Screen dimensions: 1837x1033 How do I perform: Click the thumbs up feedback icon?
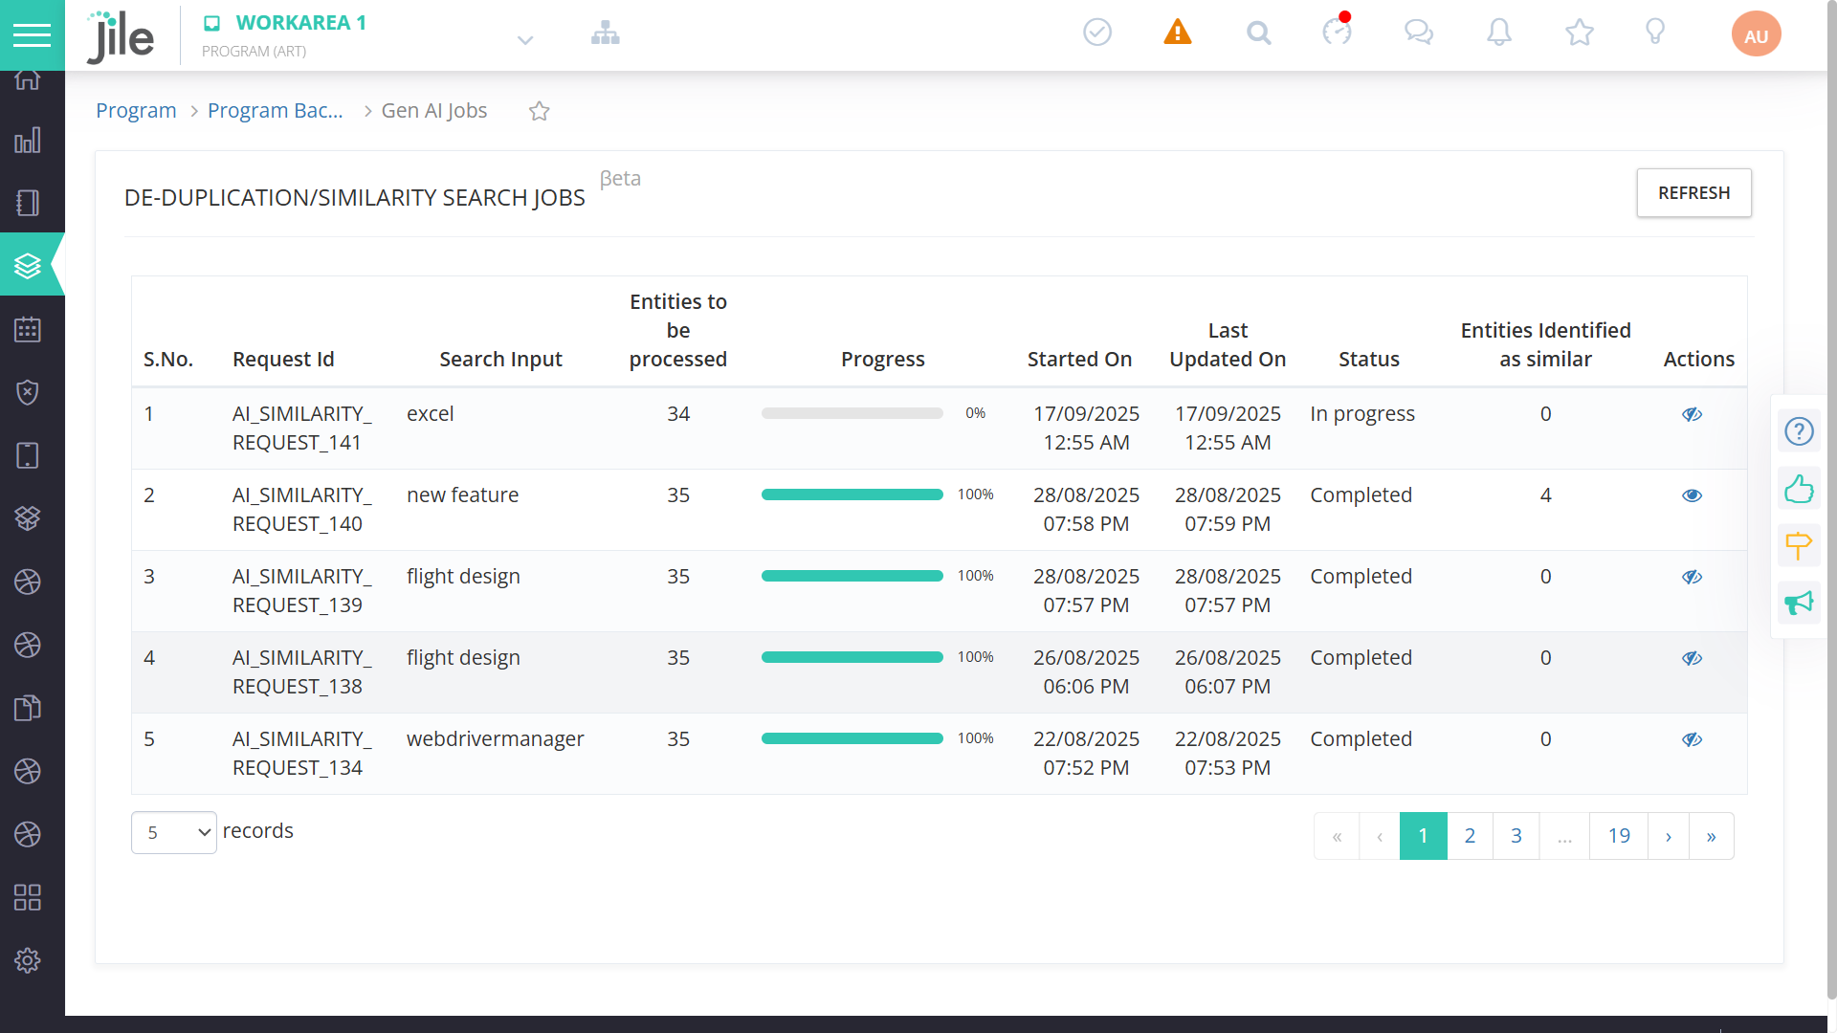coord(1799,489)
